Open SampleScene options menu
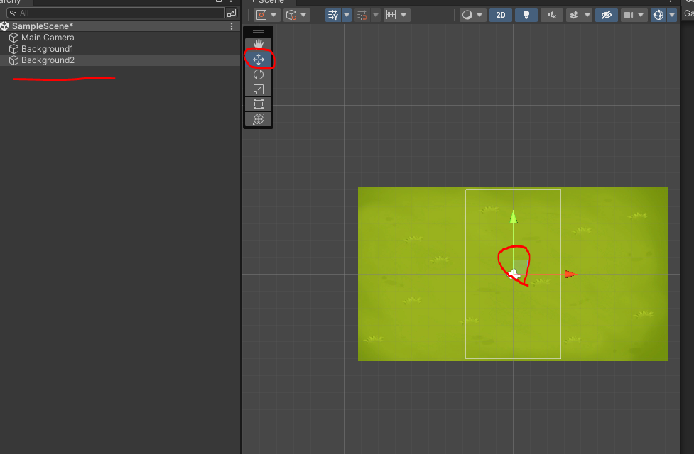Image resolution: width=694 pixels, height=454 pixels. tap(232, 26)
